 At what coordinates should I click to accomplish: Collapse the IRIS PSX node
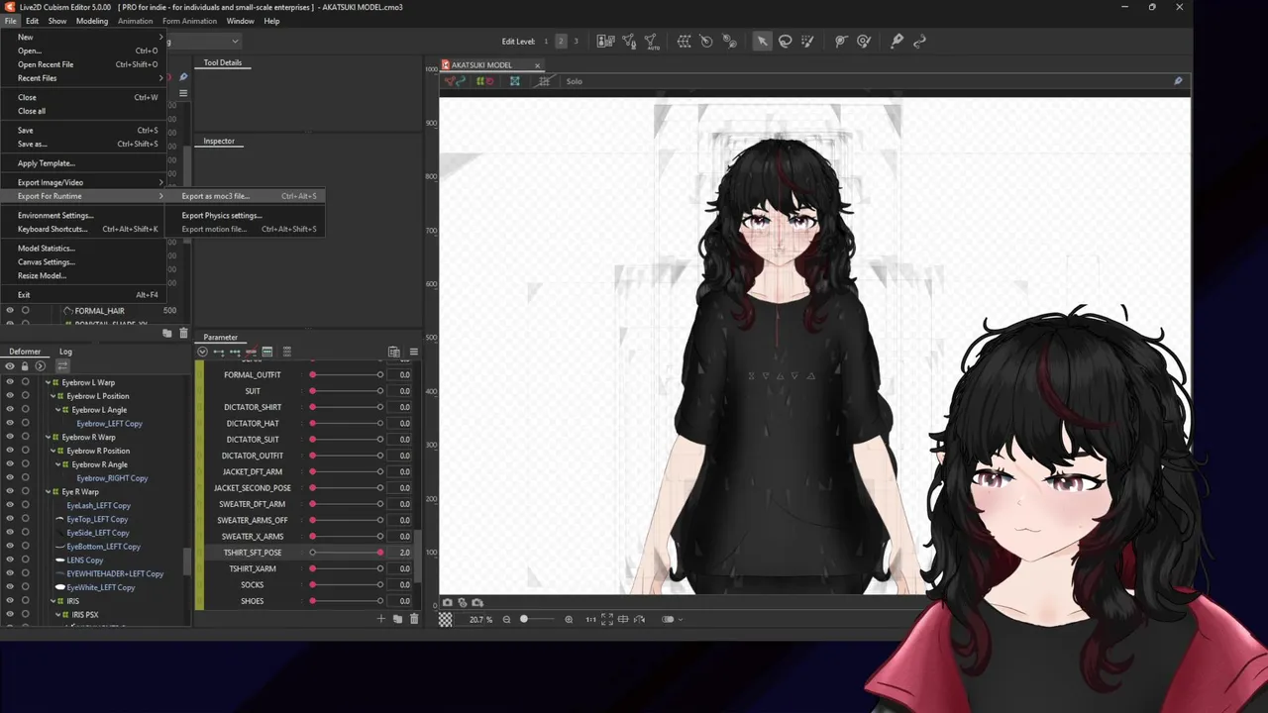[x=57, y=615]
